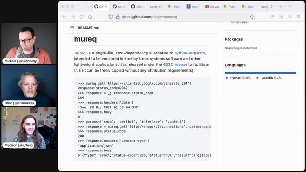Click Madison's webcam thumbnail
Screen dimensions: 306x172
[29, 128]
